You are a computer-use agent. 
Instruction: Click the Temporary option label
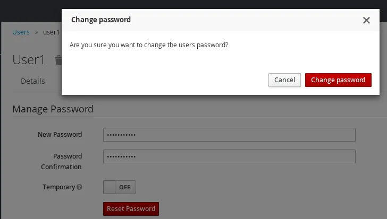[x=58, y=187]
